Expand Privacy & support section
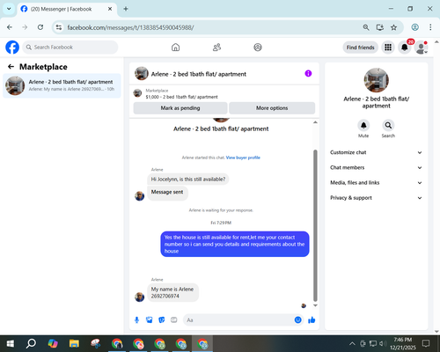Screen dimensions: 440x352 coord(376,198)
